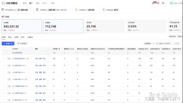Click the search magnifier icon in filter box
This screenshot has height=103, width=183.
pyautogui.click(x=157, y=43)
